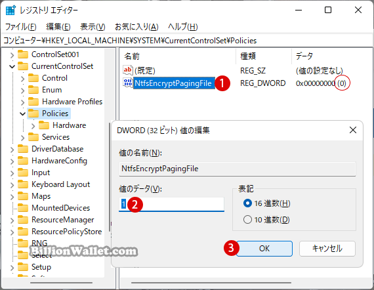The width and height of the screenshot is (374, 290).
Task: Expand the ControlSet001 tree node
Action: point(12,55)
